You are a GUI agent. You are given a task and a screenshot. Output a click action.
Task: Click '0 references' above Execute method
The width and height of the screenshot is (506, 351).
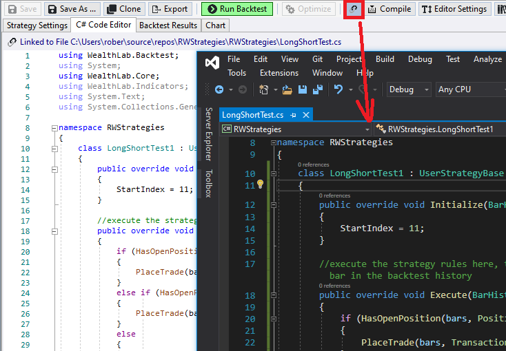click(x=334, y=286)
